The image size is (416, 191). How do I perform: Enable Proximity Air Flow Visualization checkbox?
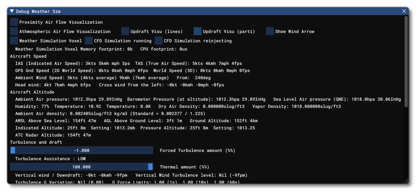coord(14,22)
